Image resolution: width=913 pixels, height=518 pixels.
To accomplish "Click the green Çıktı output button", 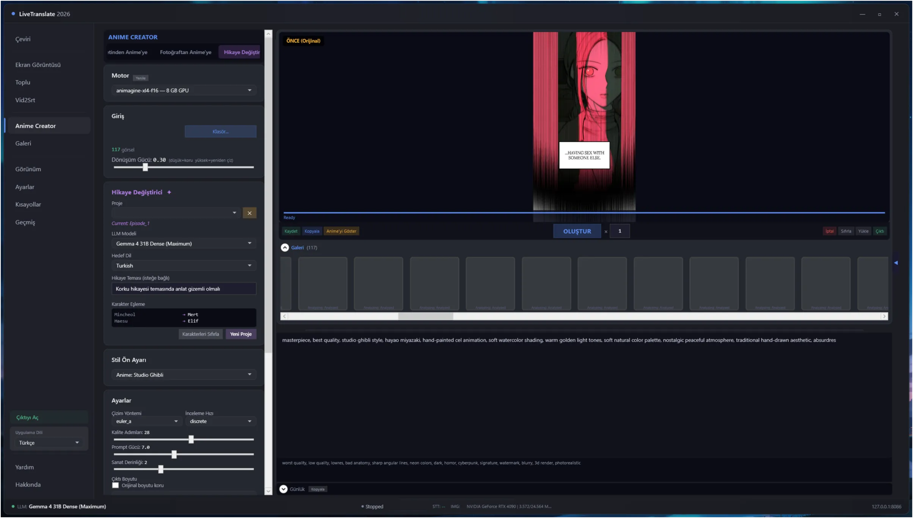I will coord(880,231).
